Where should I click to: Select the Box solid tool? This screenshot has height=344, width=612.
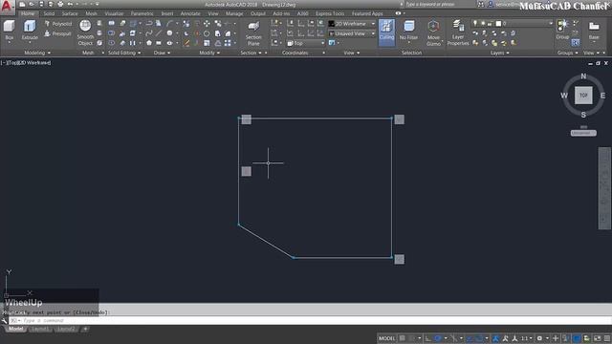point(9,31)
